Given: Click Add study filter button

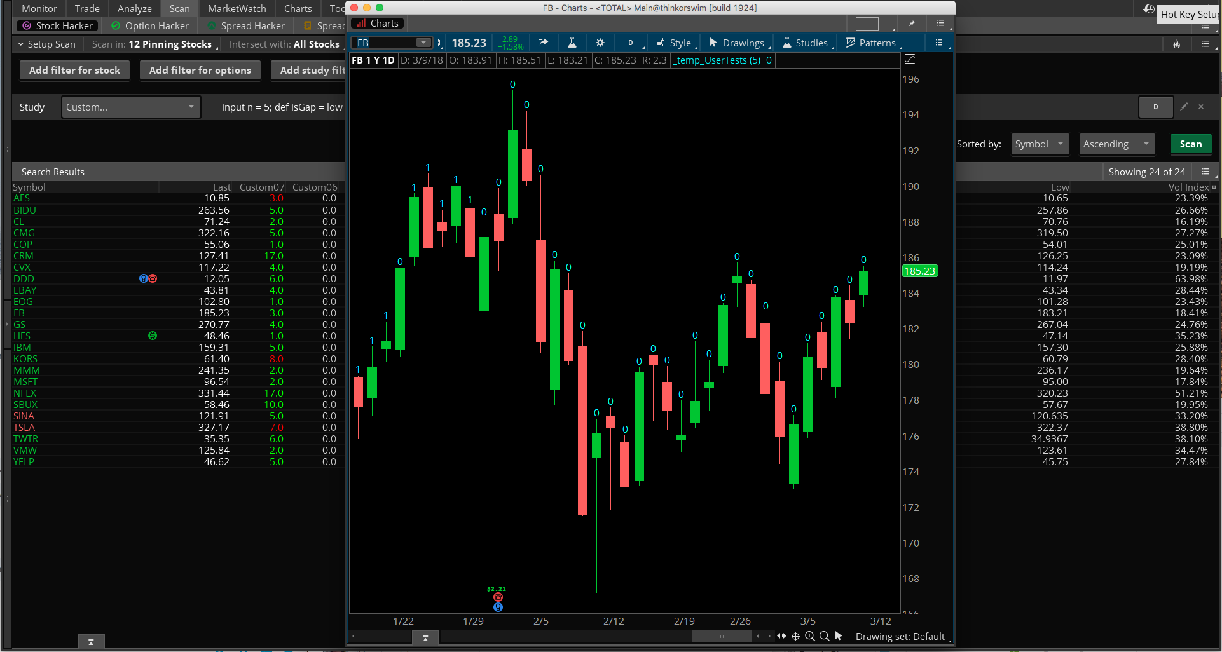Looking at the screenshot, I should (x=309, y=70).
